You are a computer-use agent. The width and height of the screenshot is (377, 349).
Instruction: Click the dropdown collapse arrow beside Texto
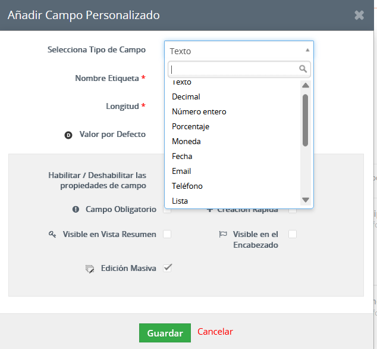click(x=307, y=50)
